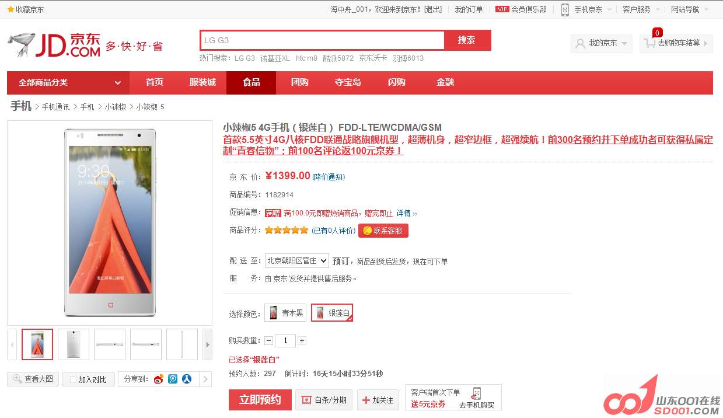The image size is (723, 418).
Task: Open the 闪购 navigation tab
Action: [397, 82]
